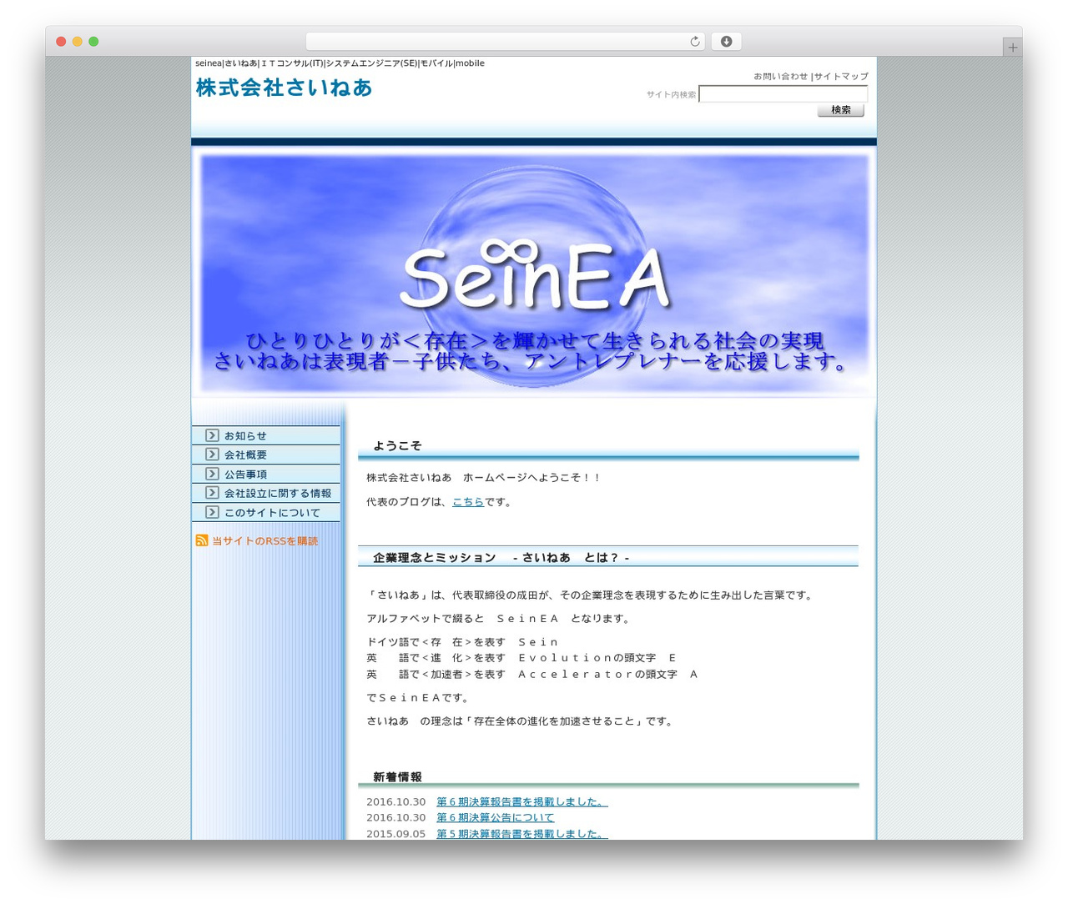
Task: Open the browser downloads icon
Action: pos(726,42)
